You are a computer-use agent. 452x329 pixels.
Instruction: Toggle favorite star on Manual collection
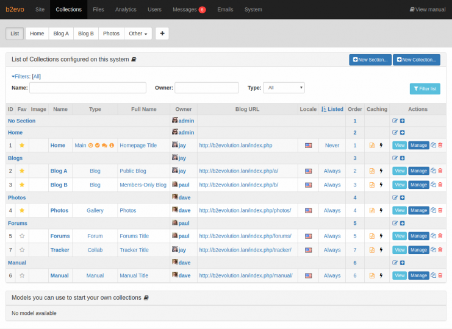[x=22, y=276]
